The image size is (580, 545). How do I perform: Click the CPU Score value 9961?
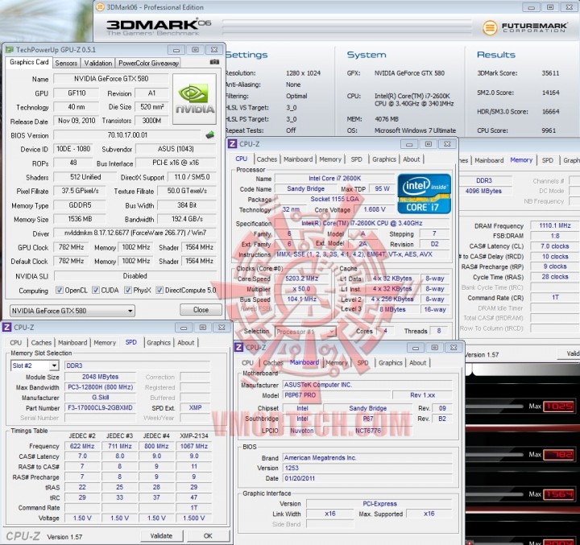[549, 130]
